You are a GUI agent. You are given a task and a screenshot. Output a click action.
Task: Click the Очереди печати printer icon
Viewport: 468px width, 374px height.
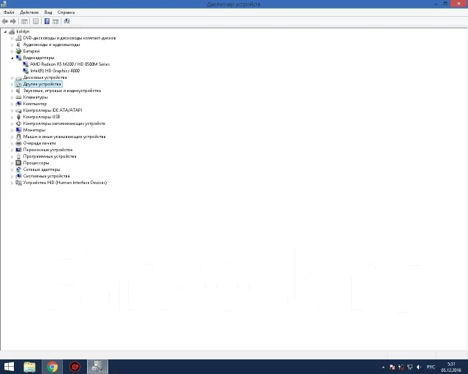(18, 143)
